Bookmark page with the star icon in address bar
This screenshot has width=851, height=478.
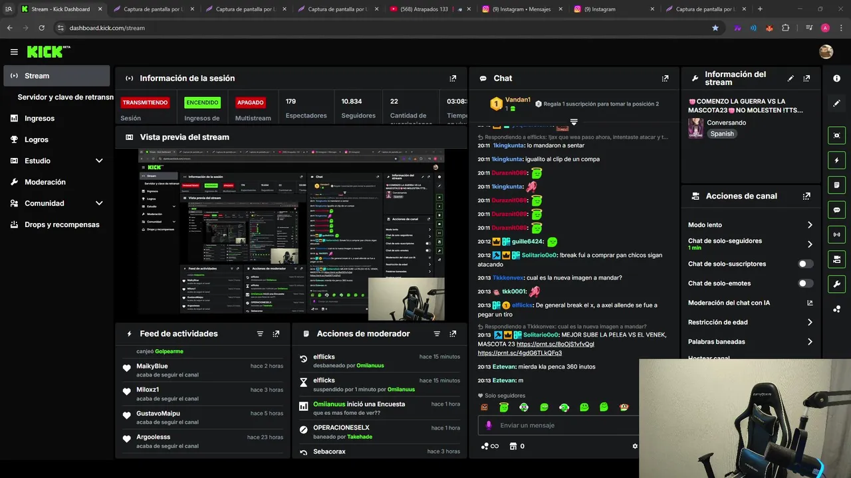coord(715,28)
